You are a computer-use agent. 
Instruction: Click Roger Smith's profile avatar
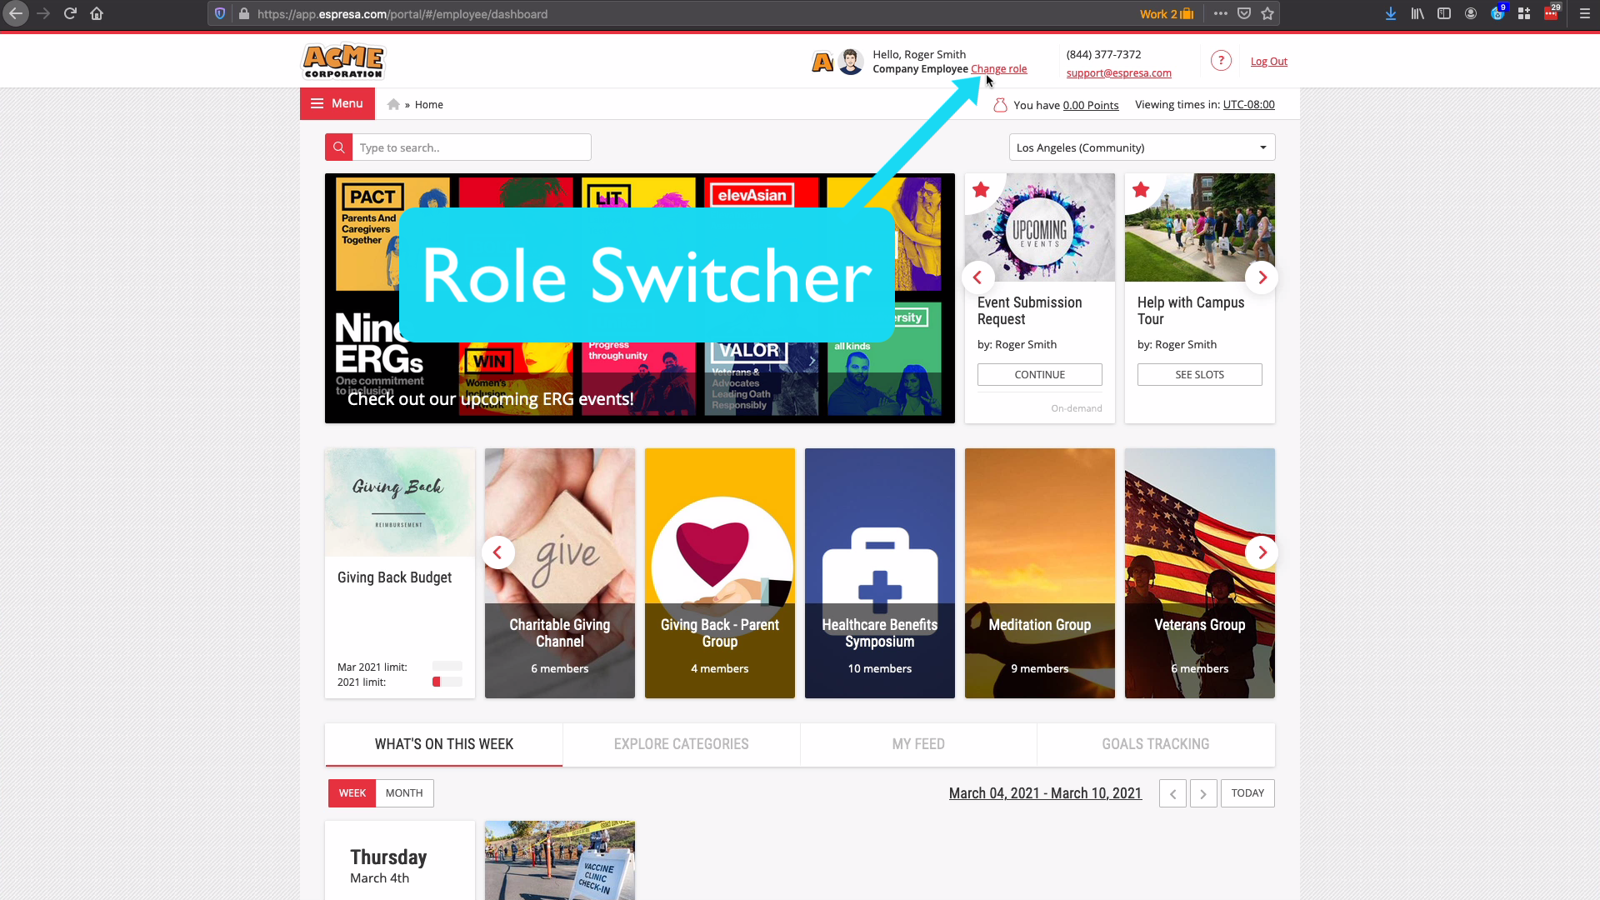pos(851,61)
